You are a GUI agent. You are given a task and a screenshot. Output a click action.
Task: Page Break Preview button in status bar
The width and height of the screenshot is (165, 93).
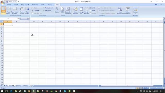point(142,88)
